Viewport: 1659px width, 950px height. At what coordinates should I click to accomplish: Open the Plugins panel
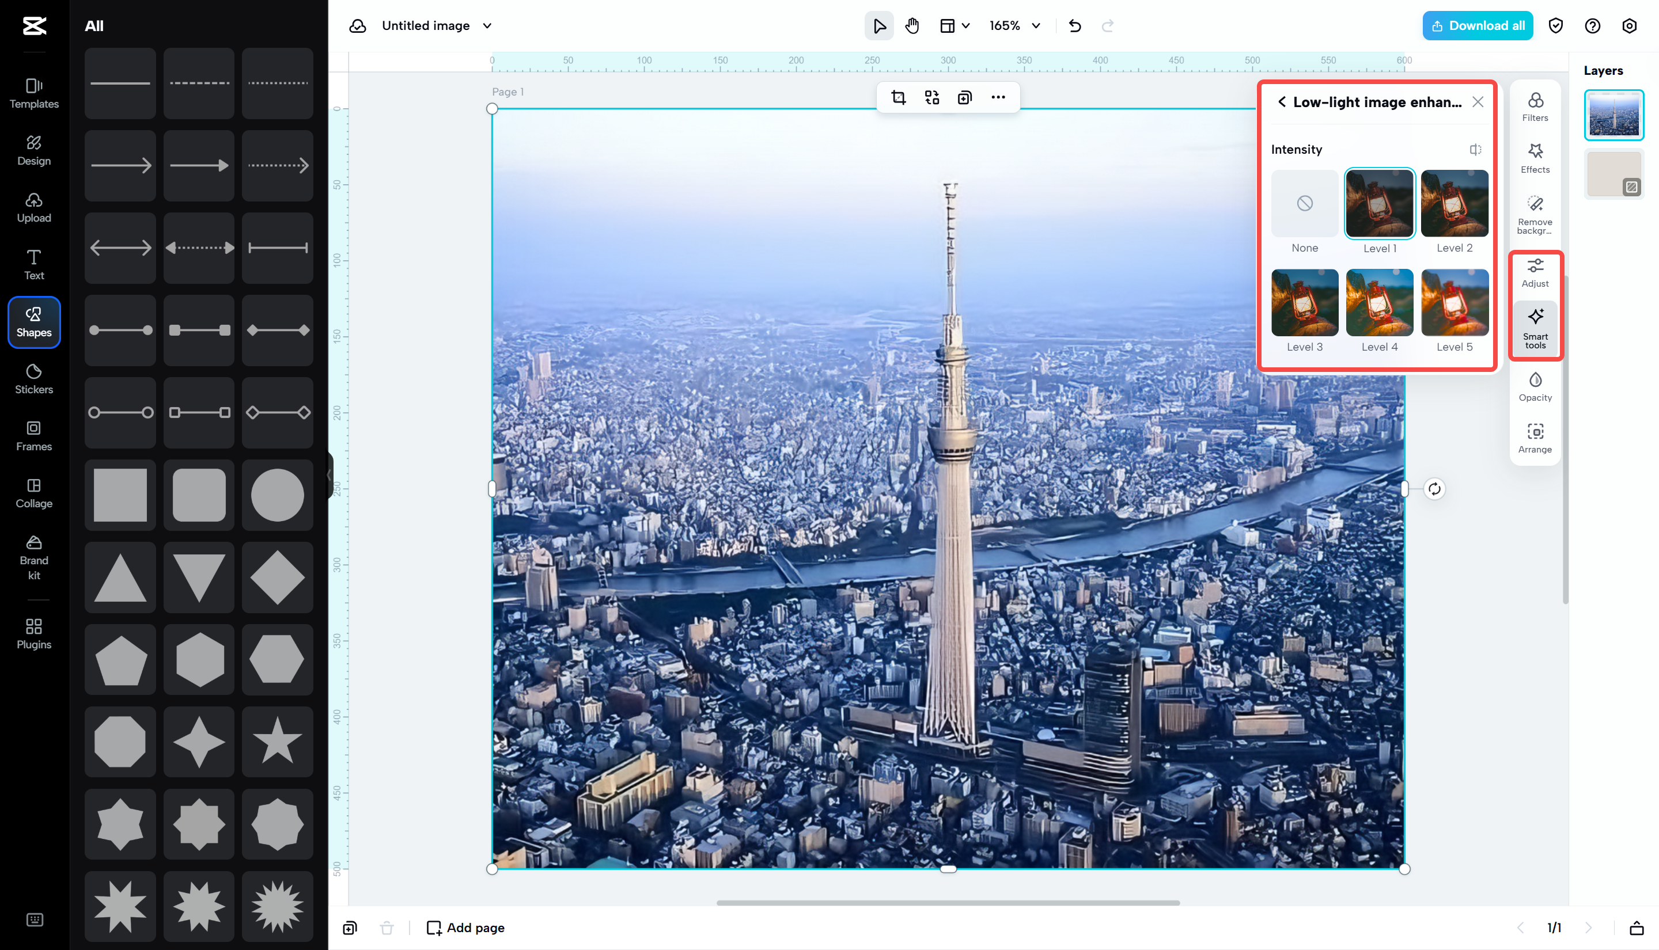pos(34,634)
